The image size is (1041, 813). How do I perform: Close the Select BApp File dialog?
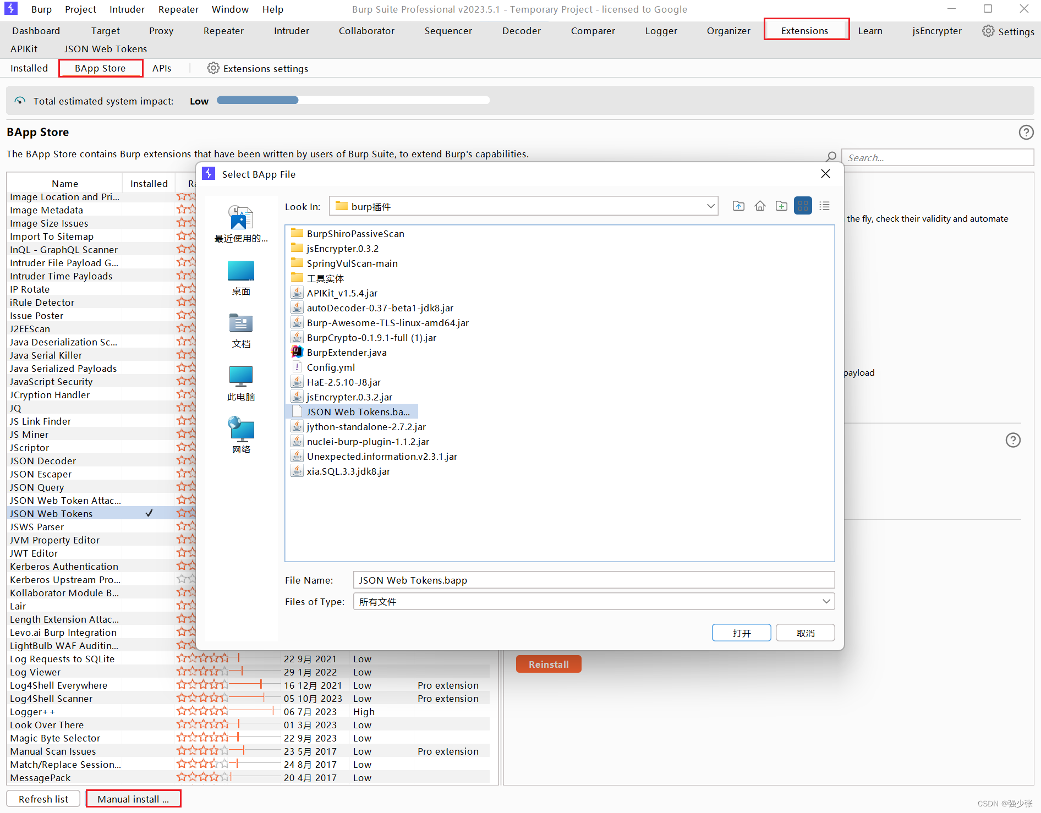coord(825,174)
